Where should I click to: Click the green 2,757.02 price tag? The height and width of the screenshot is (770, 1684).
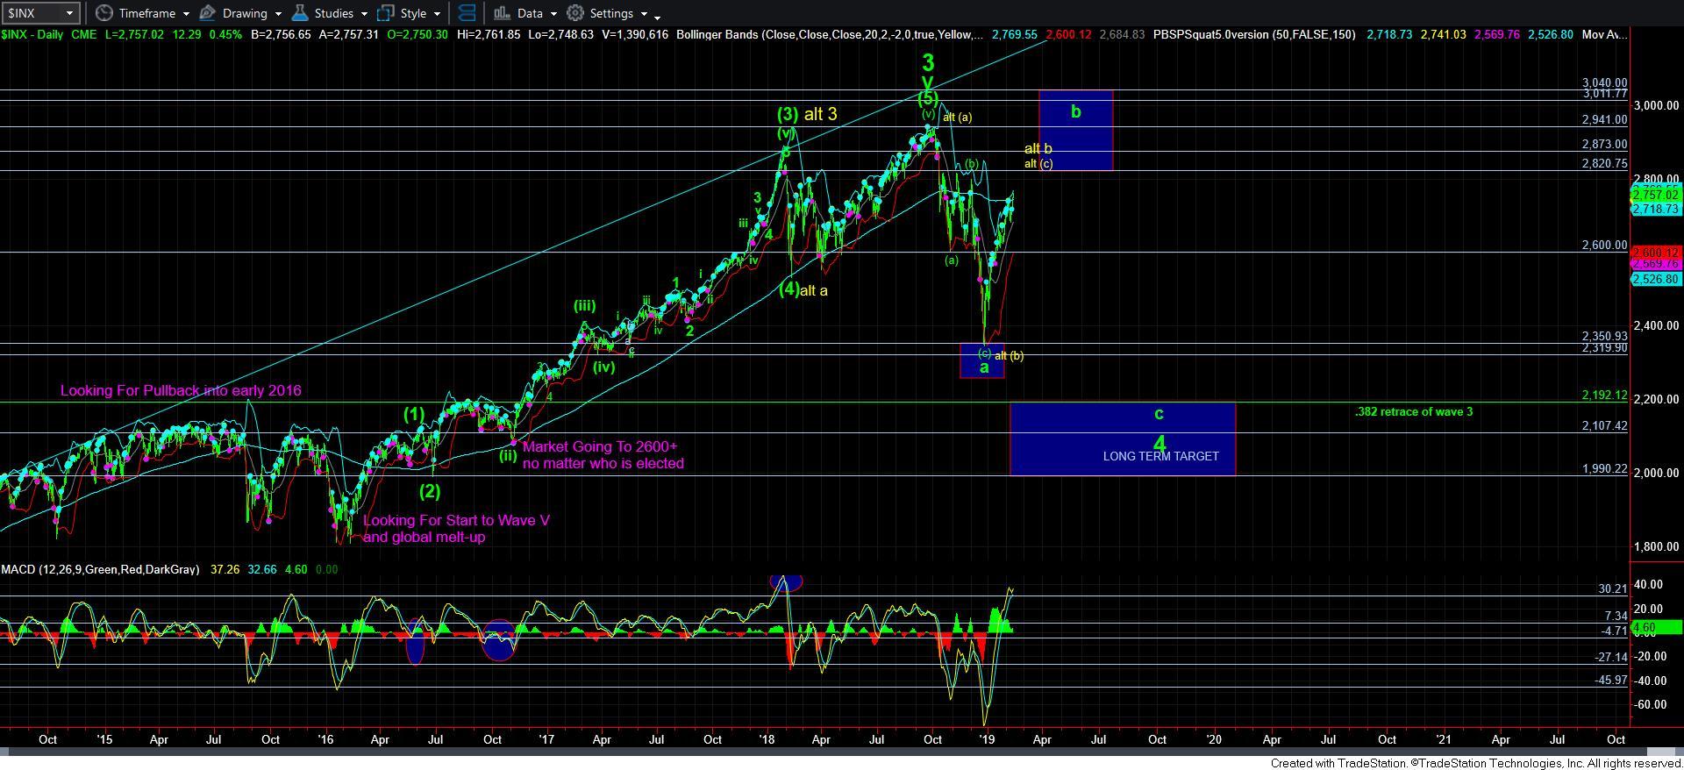(x=1656, y=195)
